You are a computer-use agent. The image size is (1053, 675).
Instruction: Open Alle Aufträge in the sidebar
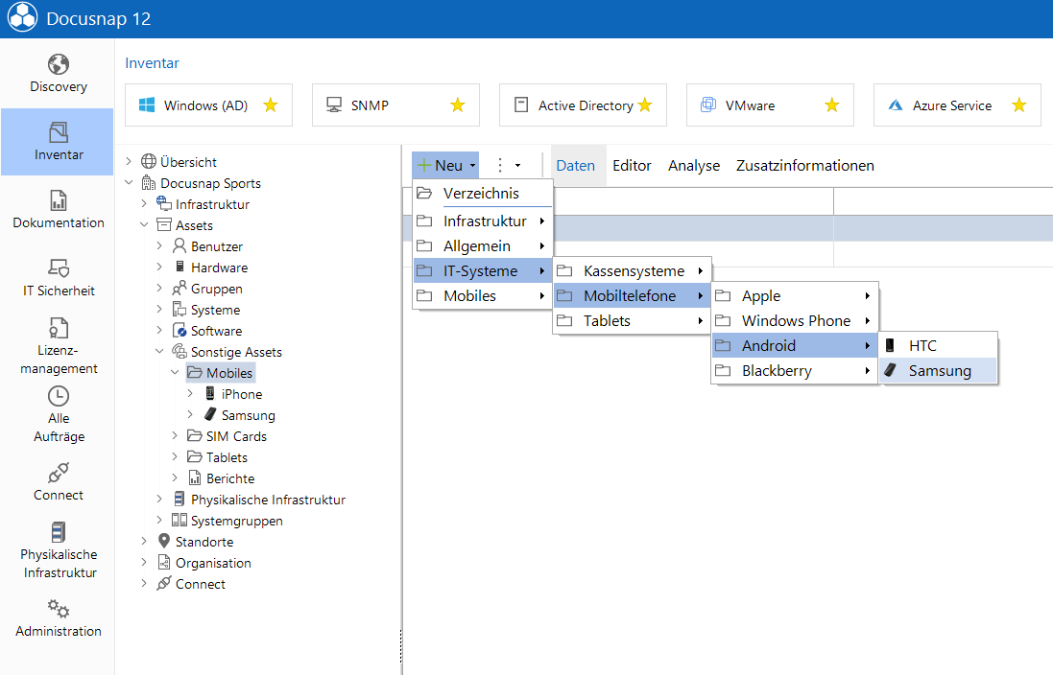pos(59,414)
